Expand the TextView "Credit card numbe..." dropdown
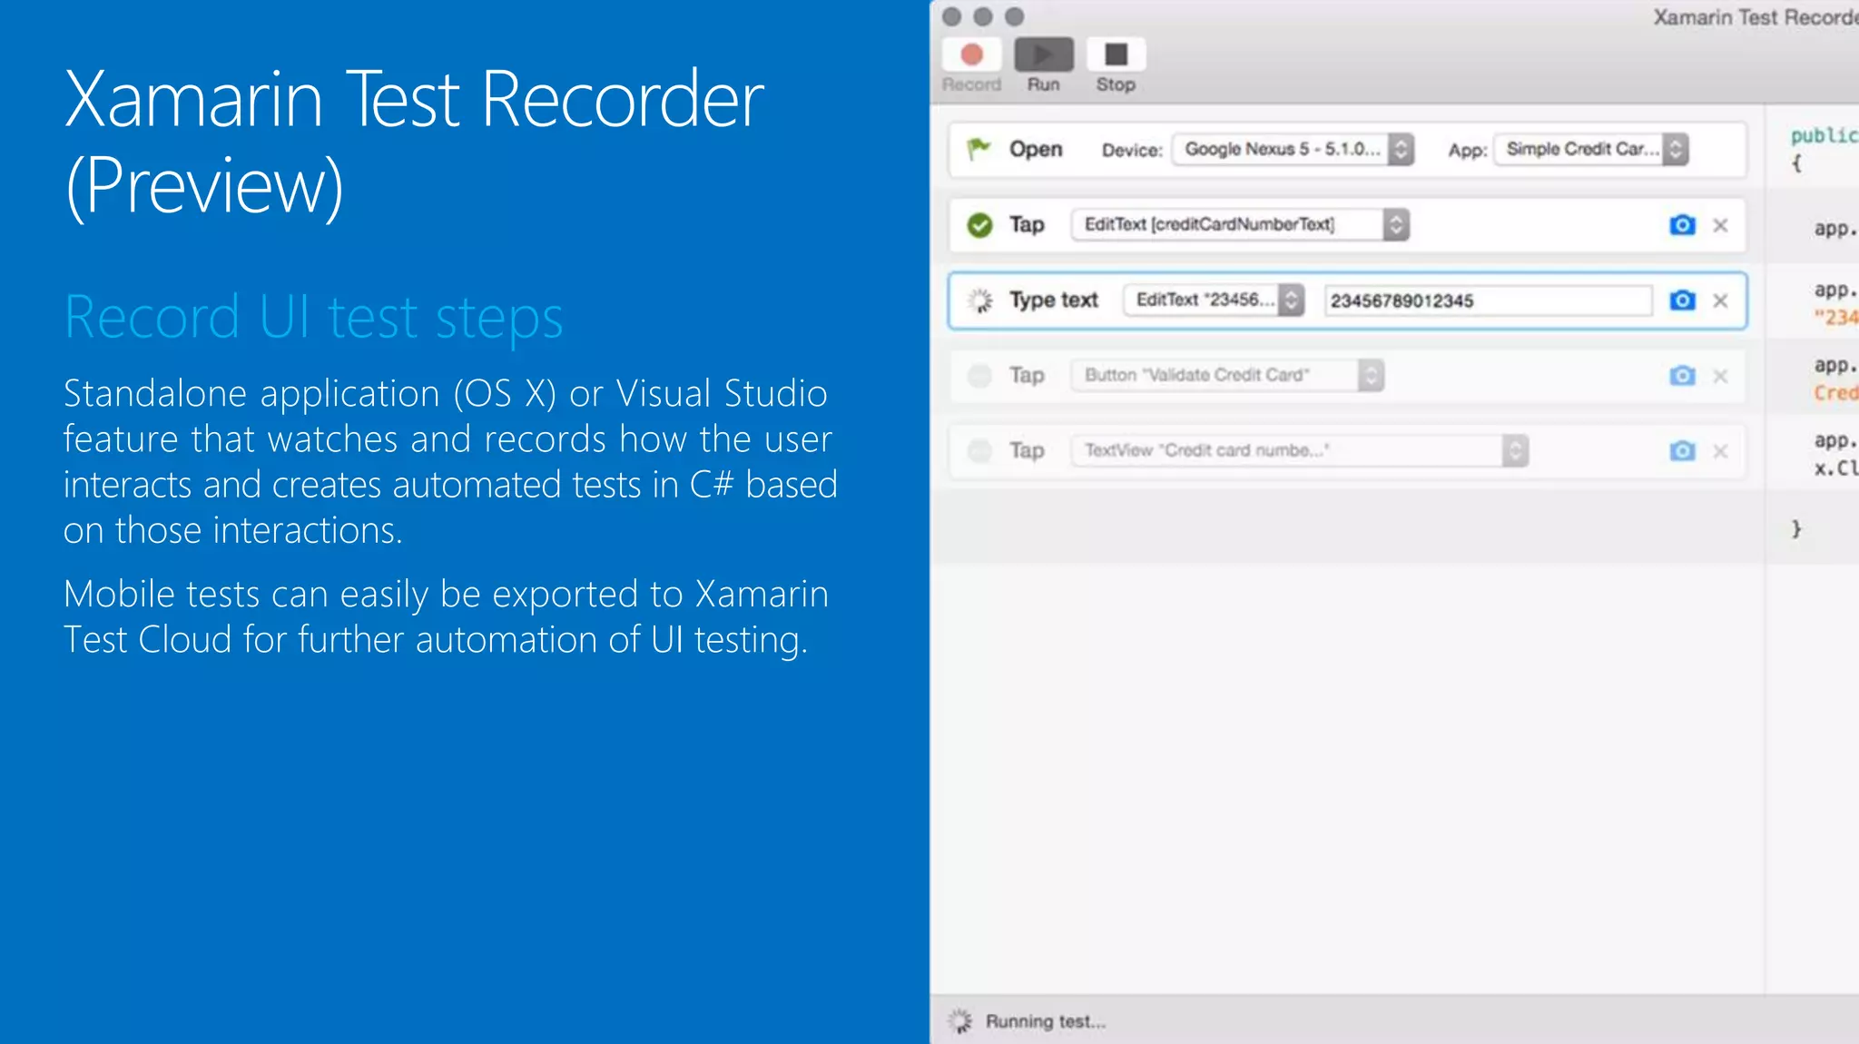This screenshot has height=1044, width=1859. 1300,450
